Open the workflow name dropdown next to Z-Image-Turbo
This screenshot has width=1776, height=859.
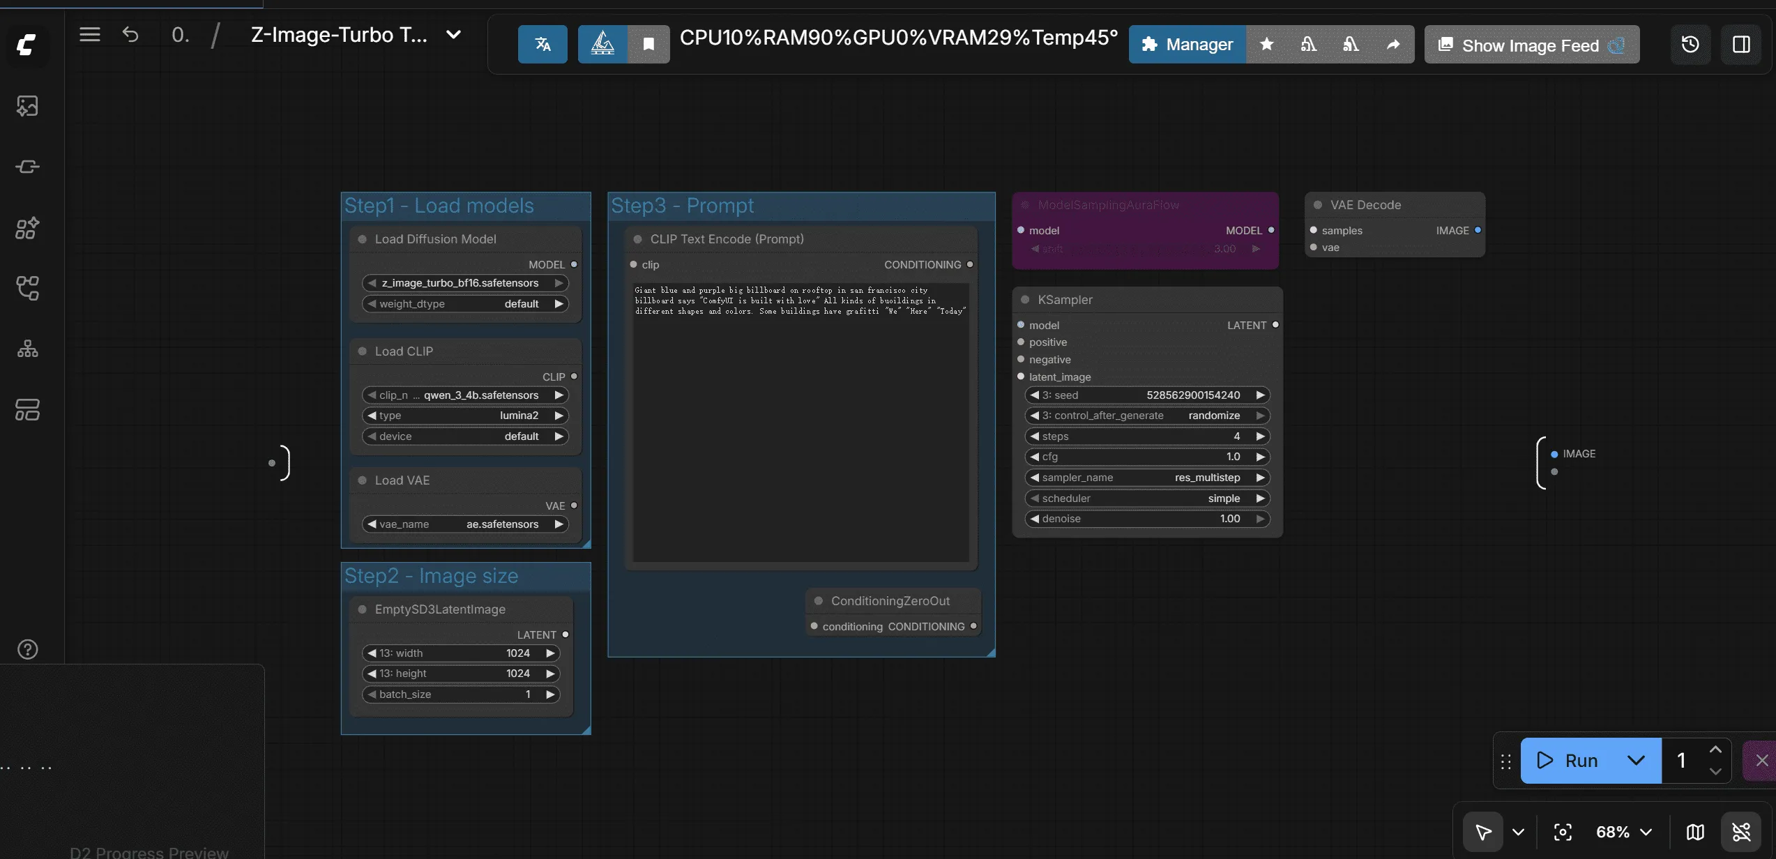pyautogui.click(x=453, y=34)
